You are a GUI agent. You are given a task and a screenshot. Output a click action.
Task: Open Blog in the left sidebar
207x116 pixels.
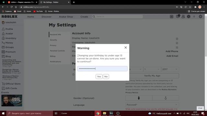coord(6,56)
